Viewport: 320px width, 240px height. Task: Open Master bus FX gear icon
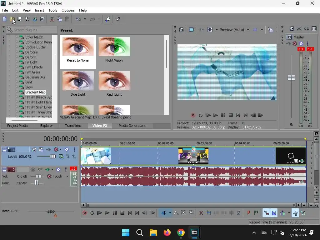click(295, 43)
